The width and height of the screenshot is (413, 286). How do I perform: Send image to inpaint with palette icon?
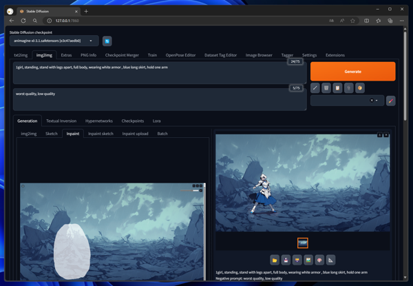point(319,261)
